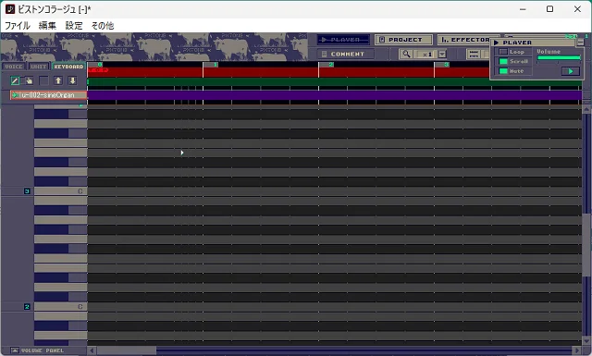The width and height of the screenshot is (592, 356).
Task: Minimize the Player floating panel
Action: click(580, 43)
